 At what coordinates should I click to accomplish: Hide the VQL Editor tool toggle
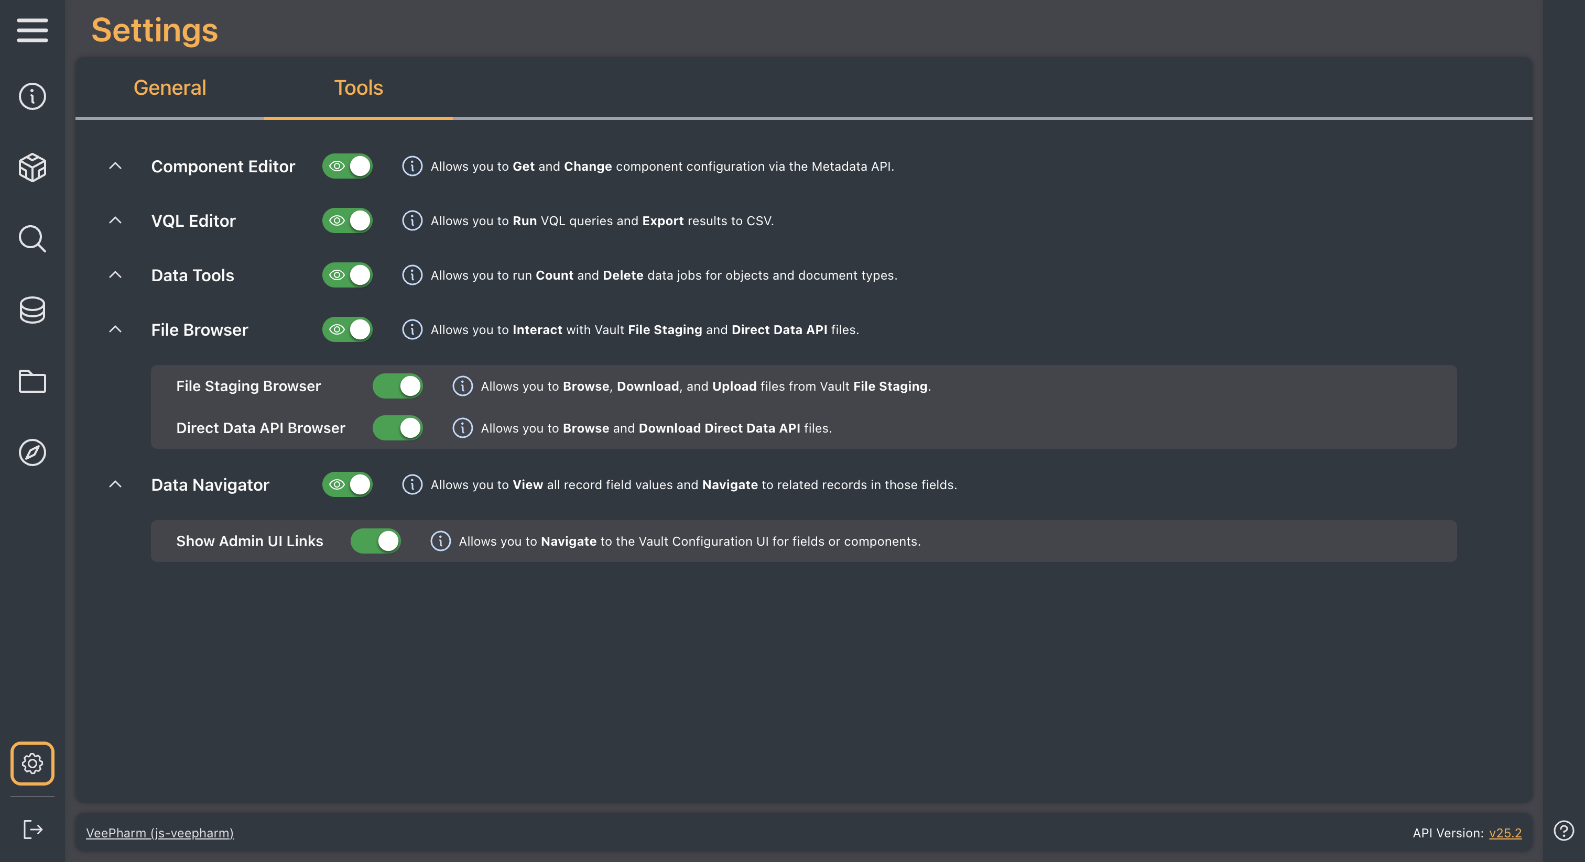[x=347, y=220]
